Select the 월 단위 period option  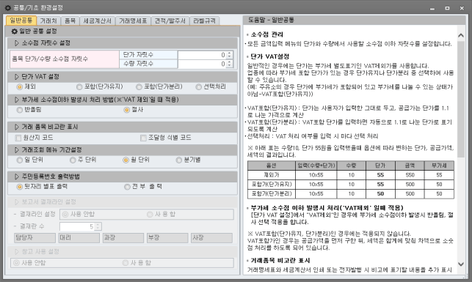126,160
